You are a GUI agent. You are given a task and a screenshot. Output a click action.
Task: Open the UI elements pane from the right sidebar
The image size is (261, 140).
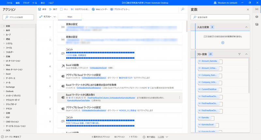coord(257,17)
